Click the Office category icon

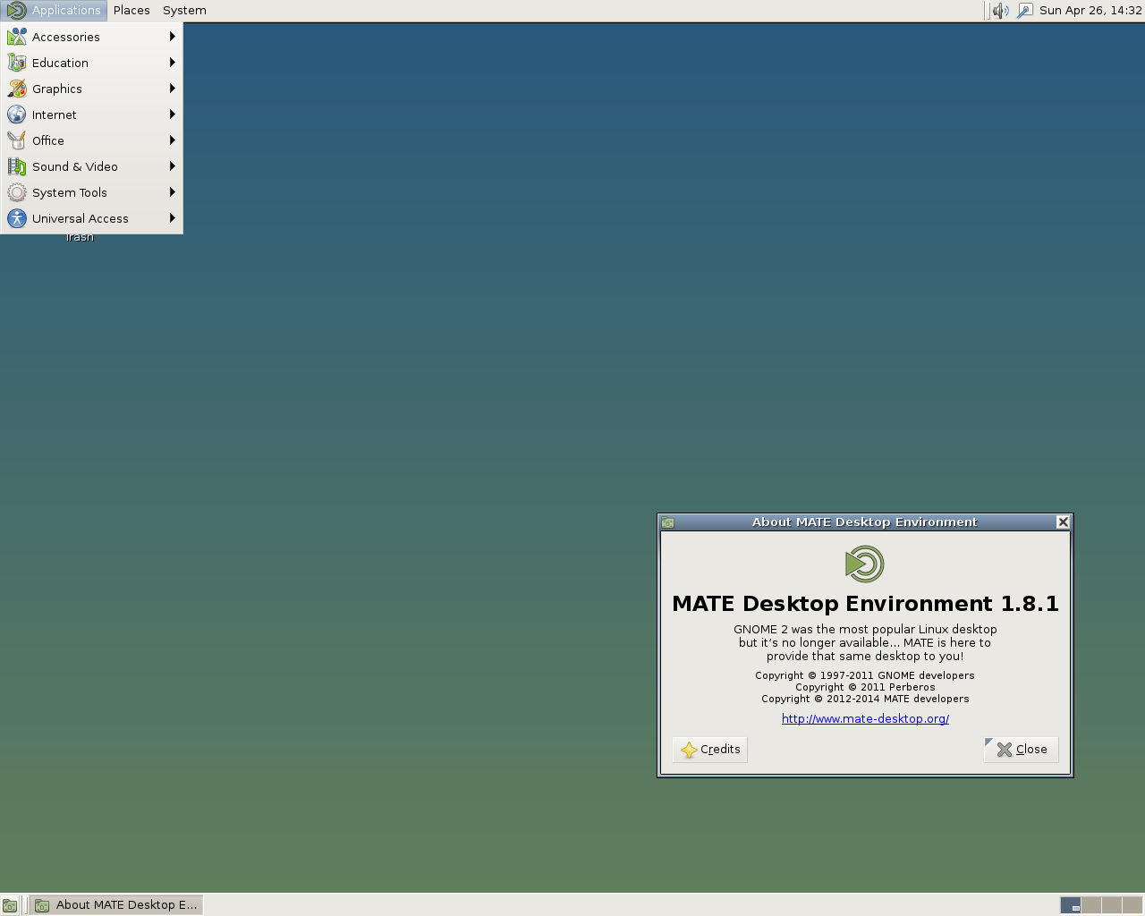pyautogui.click(x=17, y=140)
